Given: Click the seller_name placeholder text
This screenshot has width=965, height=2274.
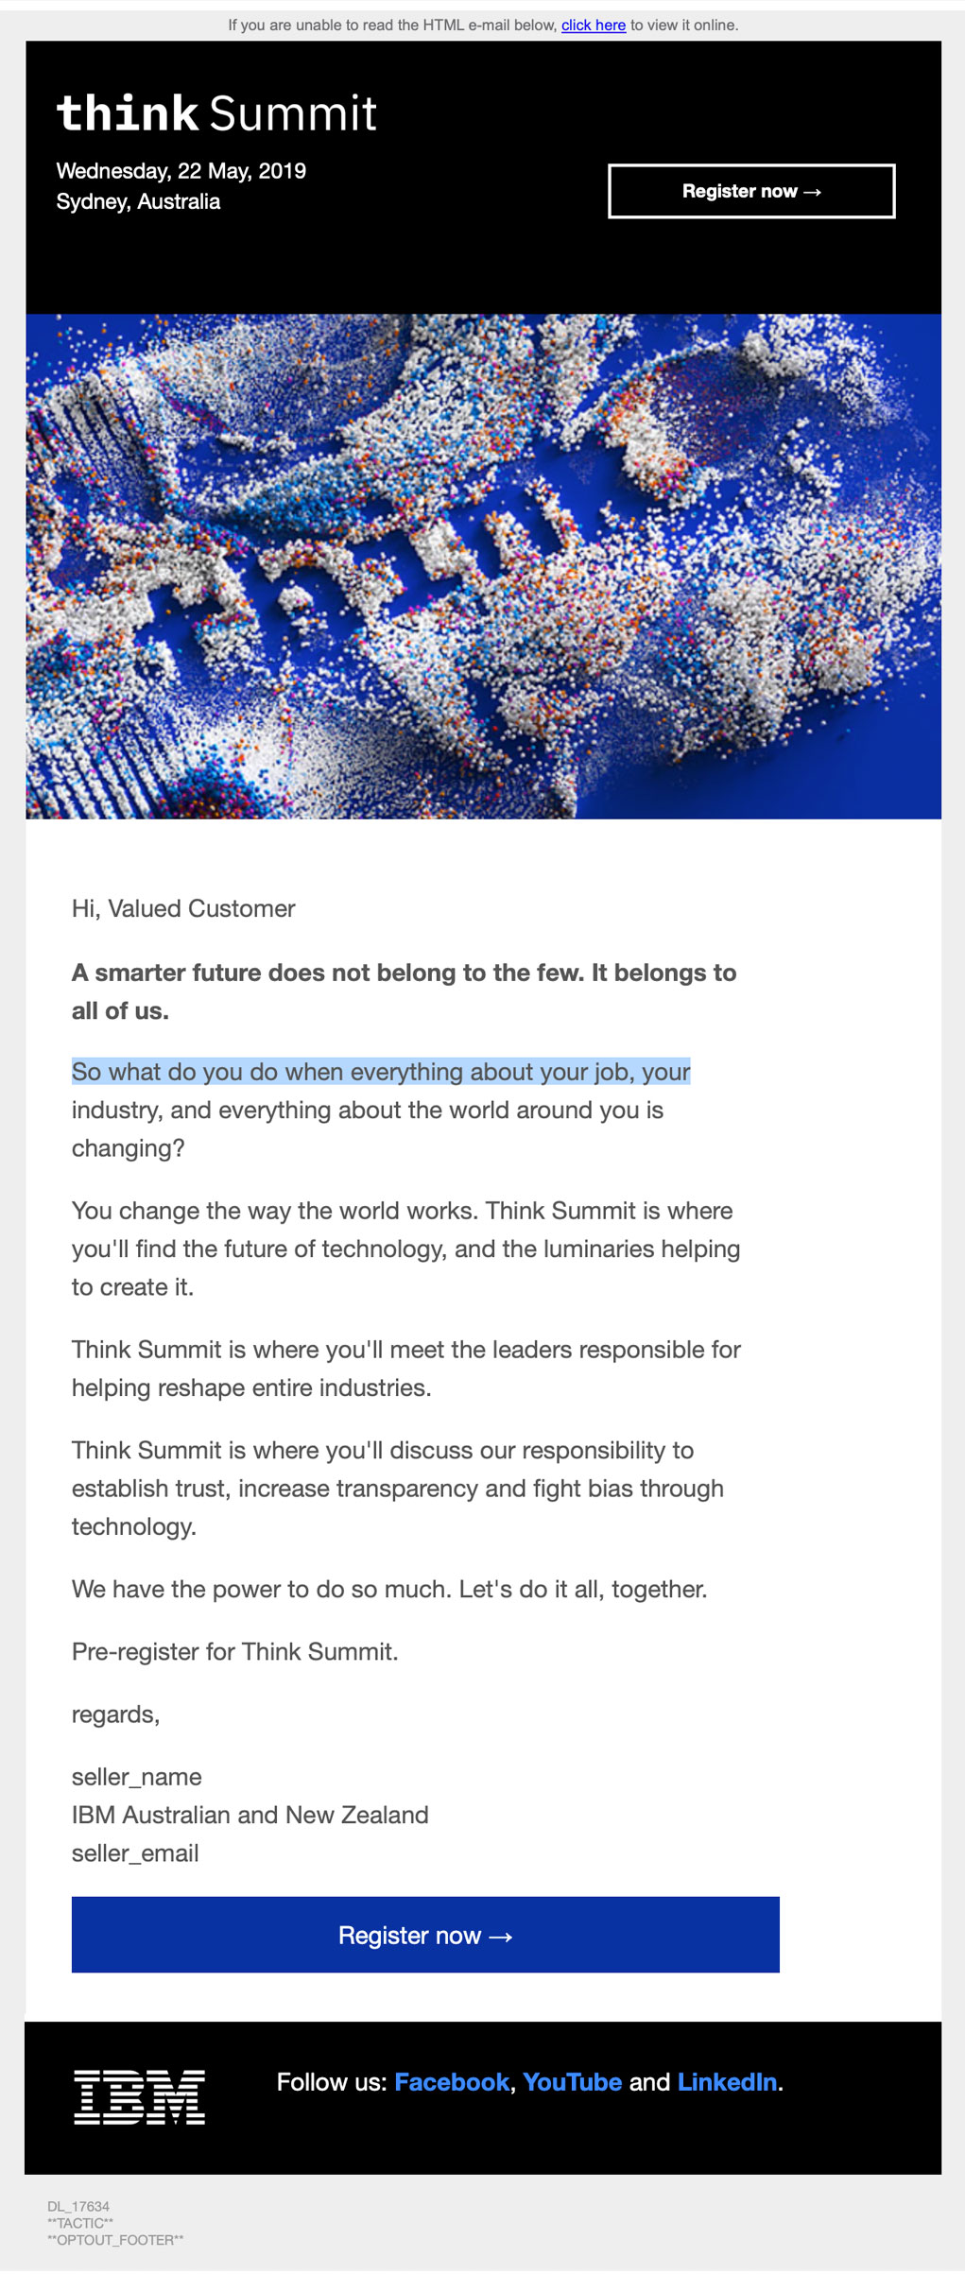Looking at the screenshot, I should (137, 1777).
